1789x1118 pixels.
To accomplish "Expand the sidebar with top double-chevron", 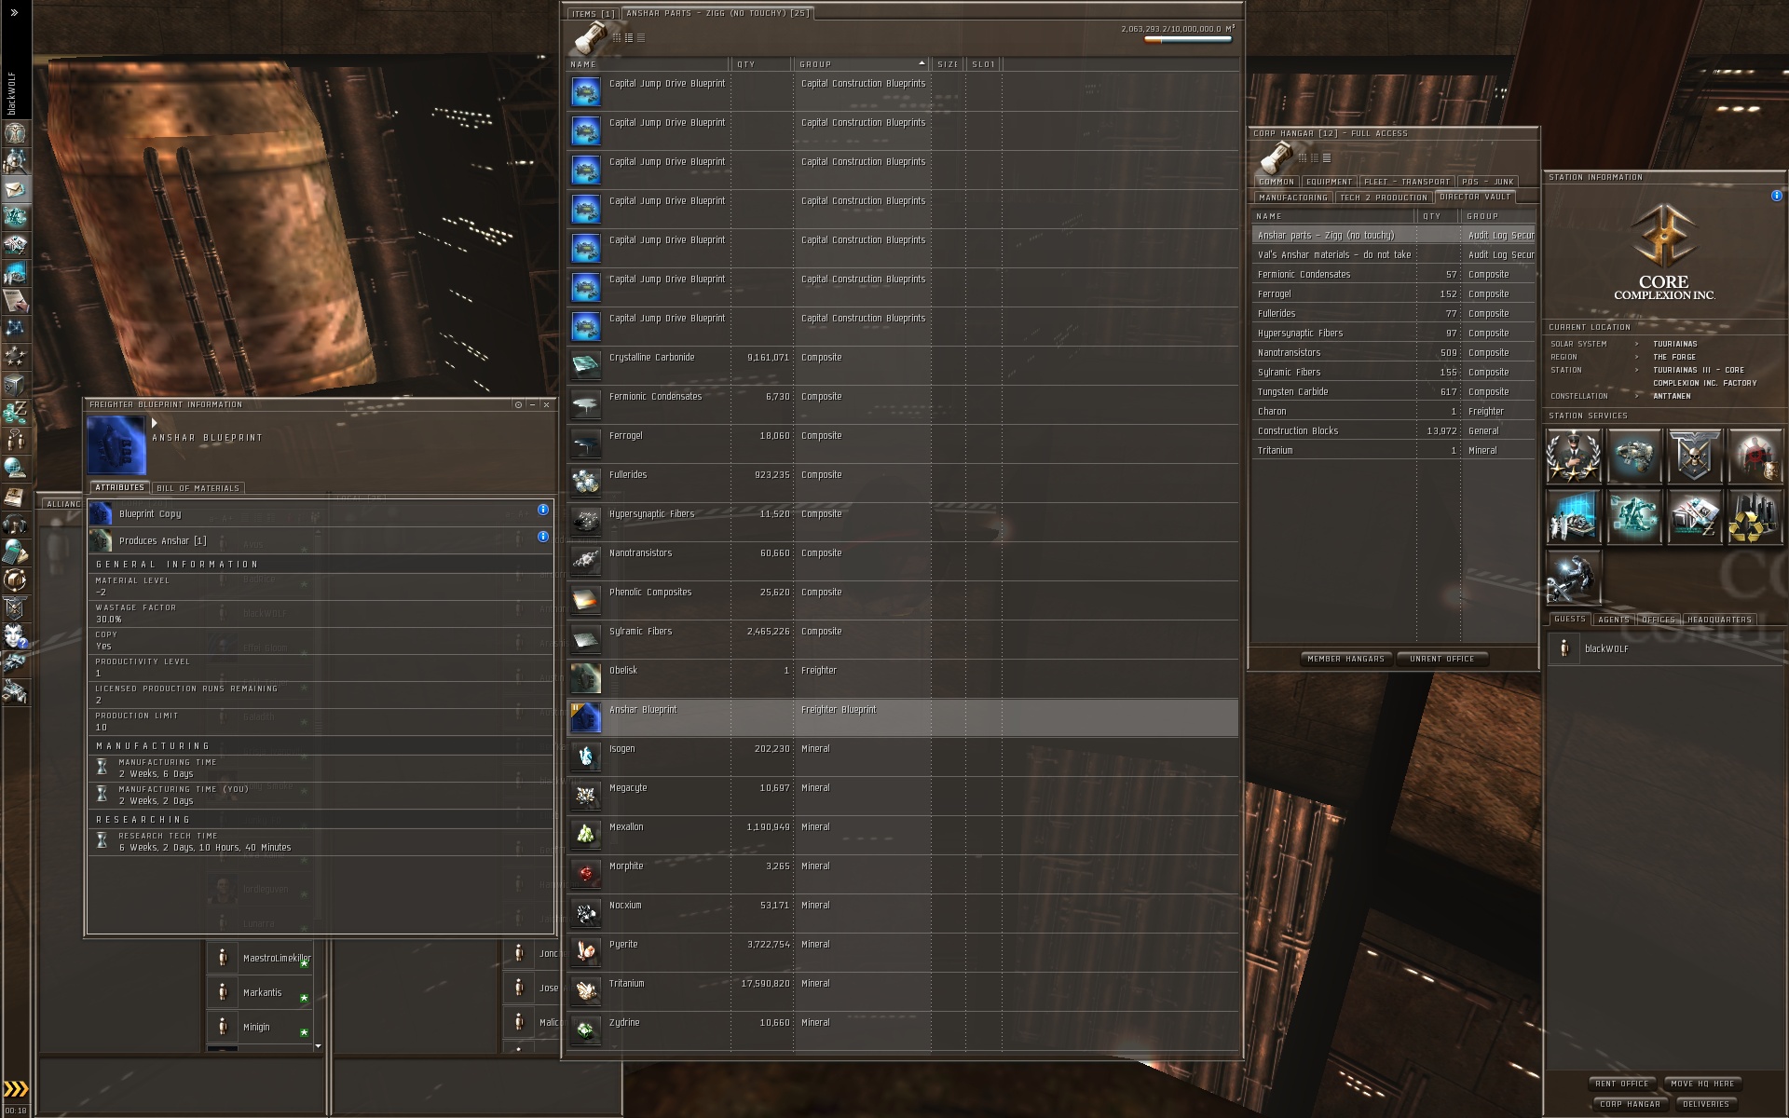I will tap(14, 13).
